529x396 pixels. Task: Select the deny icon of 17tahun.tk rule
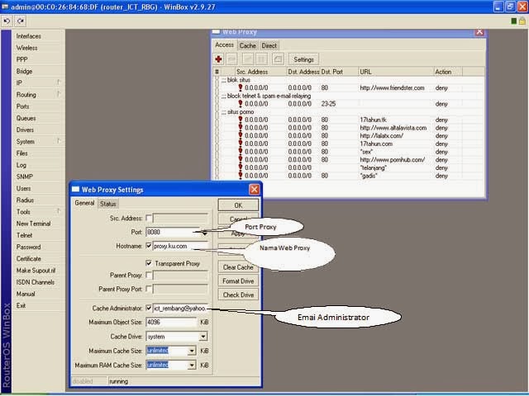tap(241, 120)
